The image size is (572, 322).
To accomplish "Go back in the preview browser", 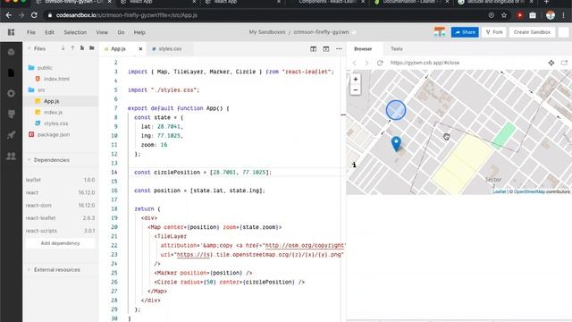I will (354, 63).
